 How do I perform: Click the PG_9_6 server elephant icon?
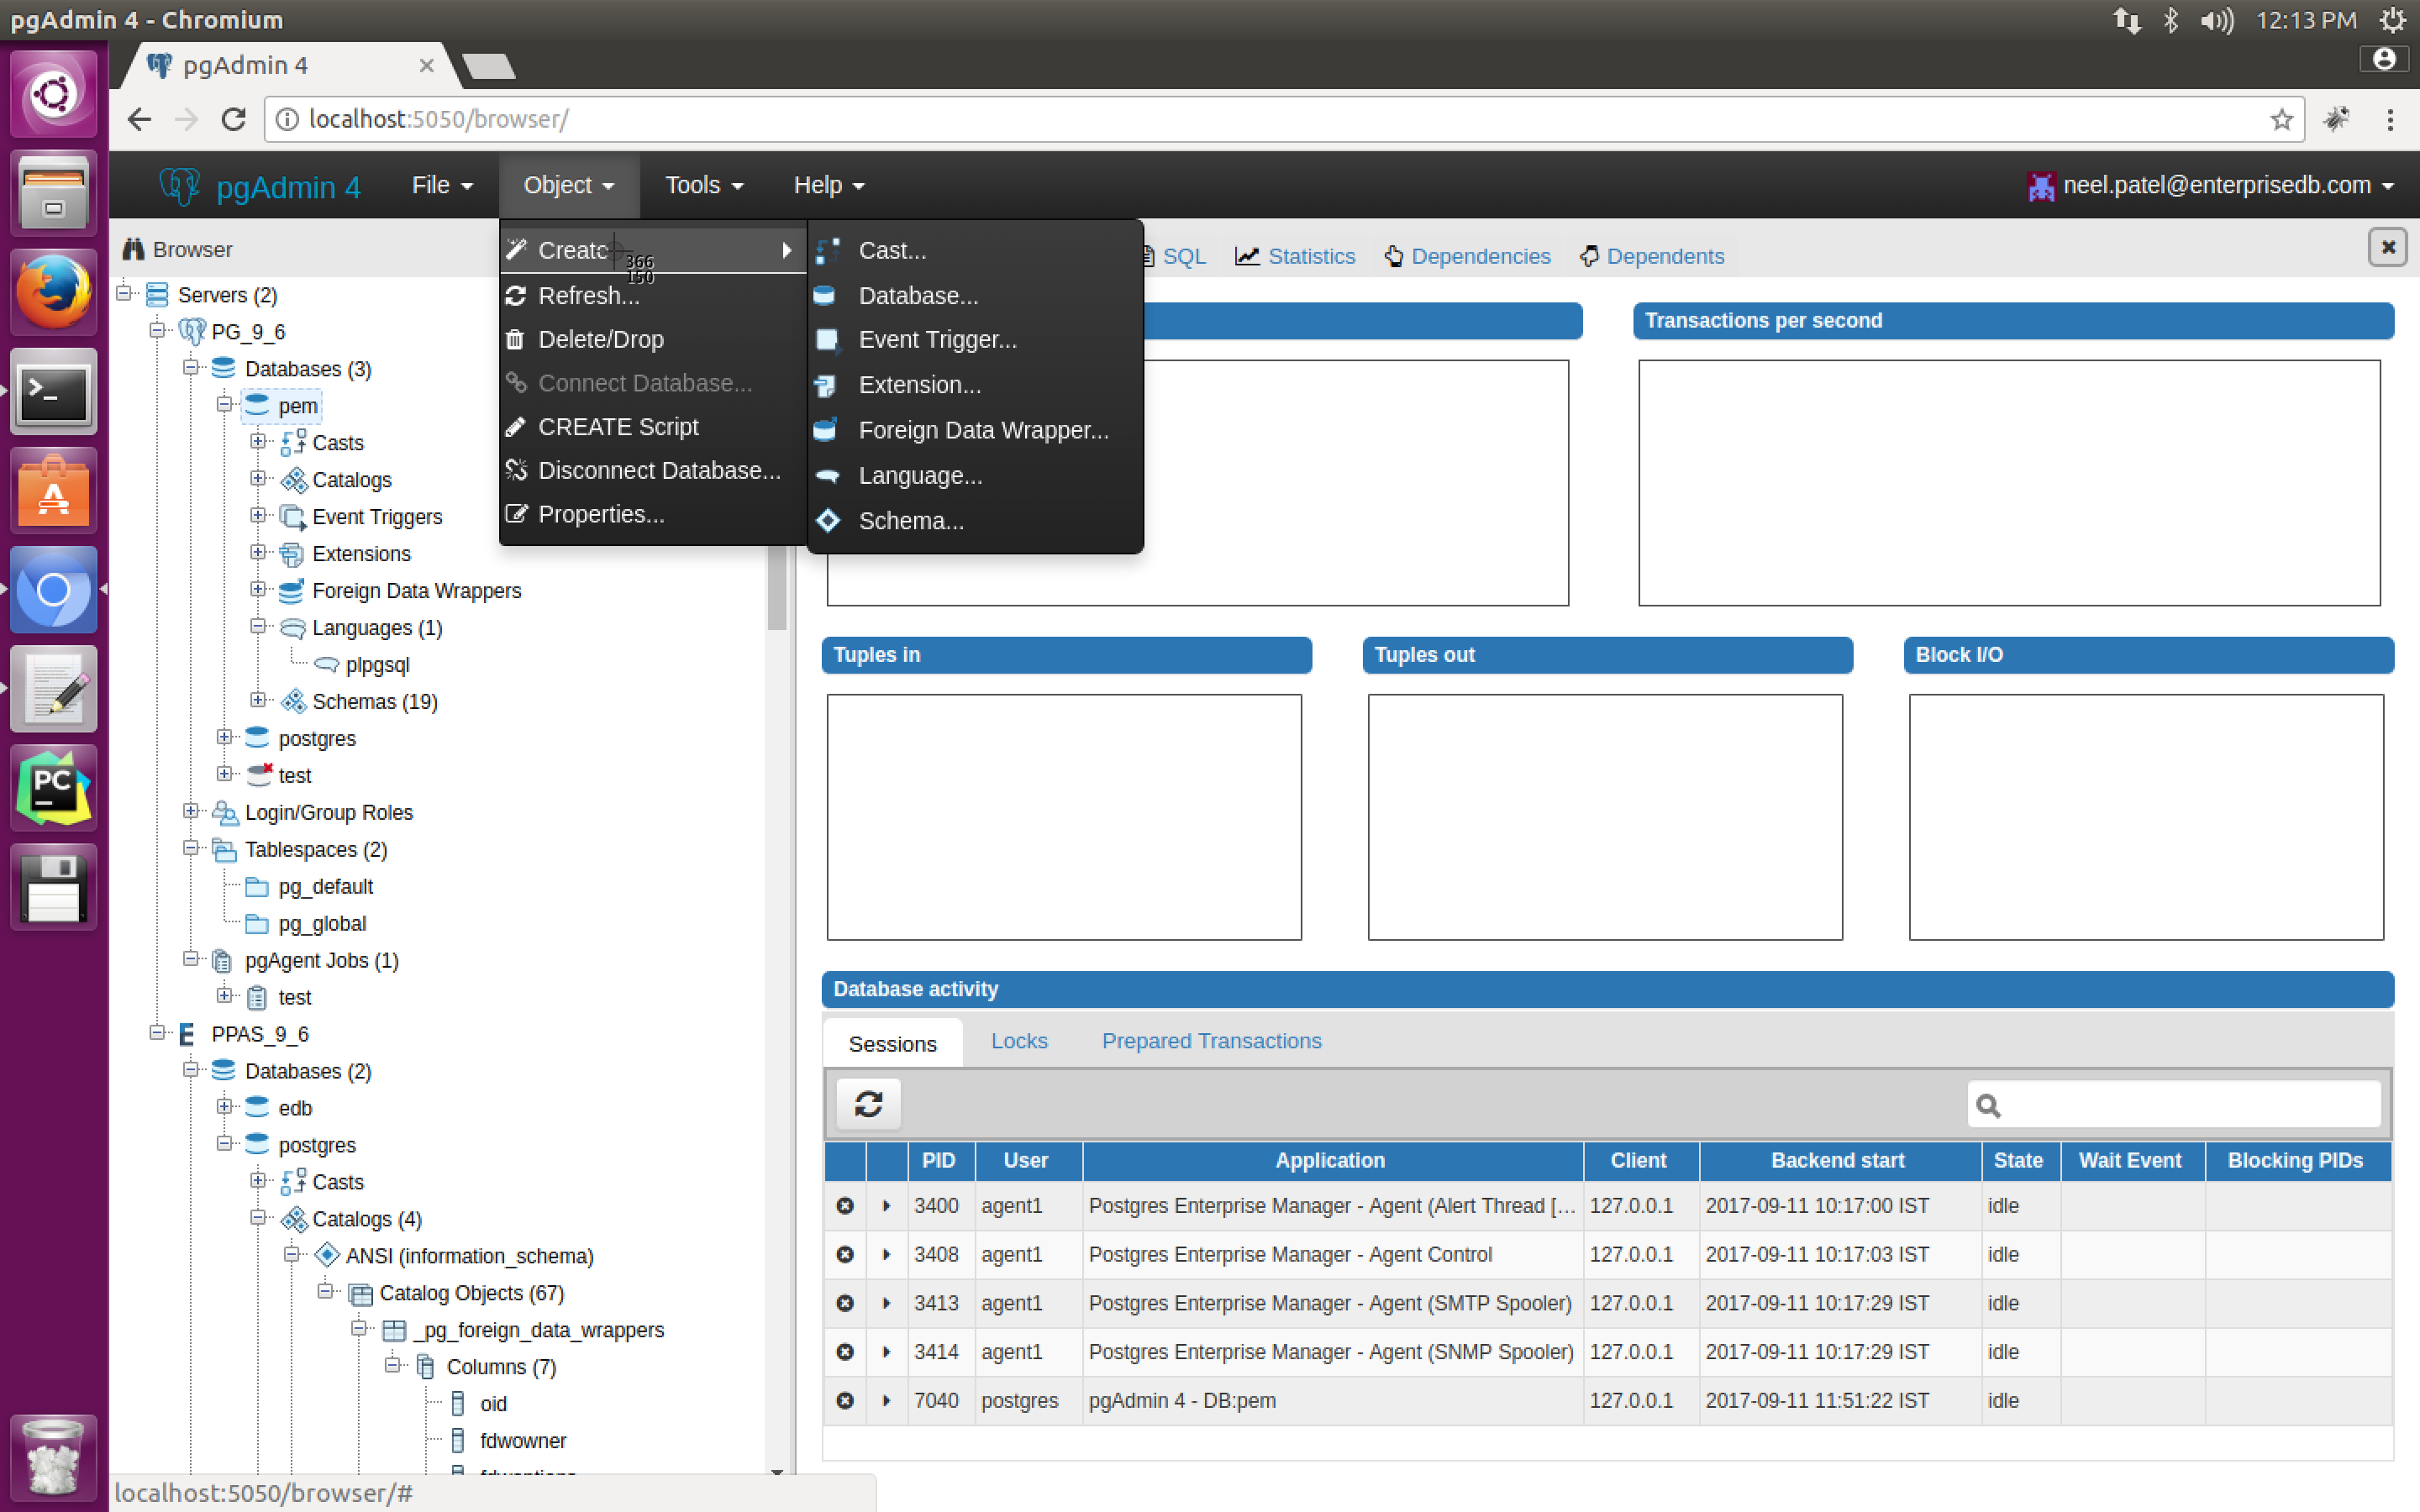[x=192, y=332]
